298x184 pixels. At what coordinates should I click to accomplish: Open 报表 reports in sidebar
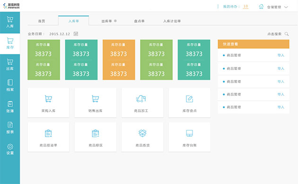(10, 128)
